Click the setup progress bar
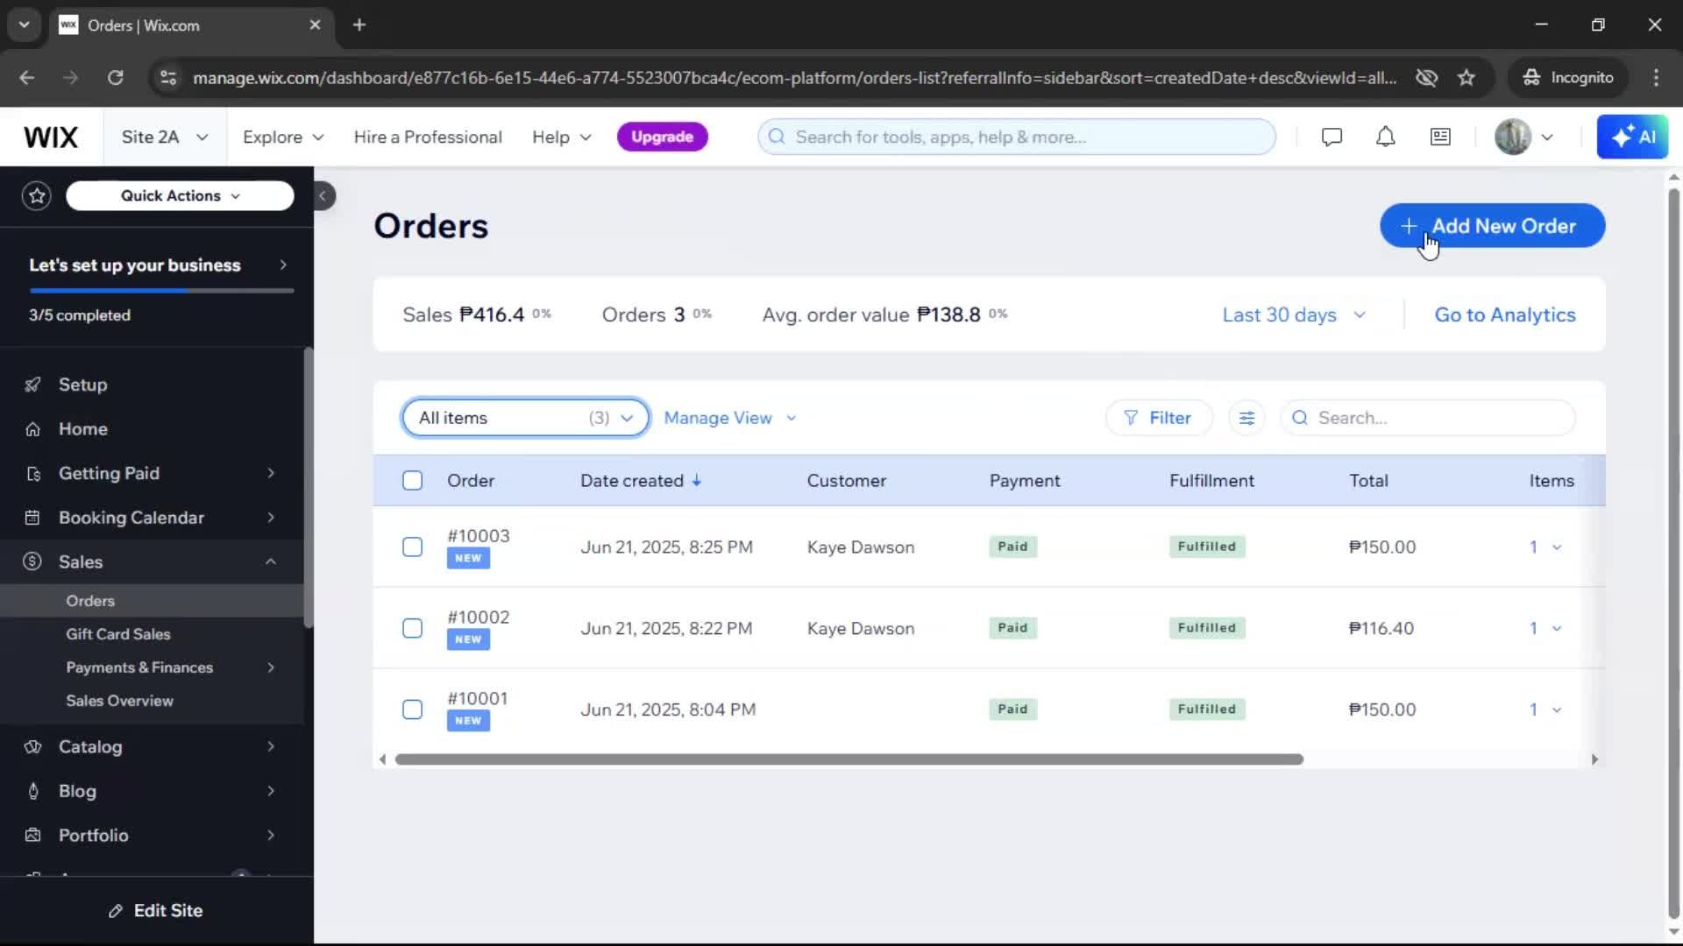Viewport: 1683px width, 946px height. (x=161, y=291)
